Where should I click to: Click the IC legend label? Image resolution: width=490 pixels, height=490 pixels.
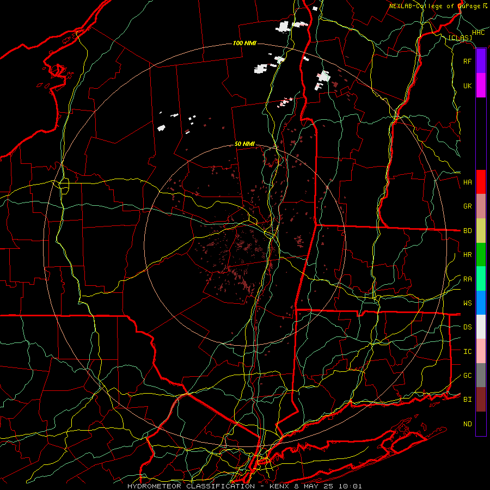467,352
